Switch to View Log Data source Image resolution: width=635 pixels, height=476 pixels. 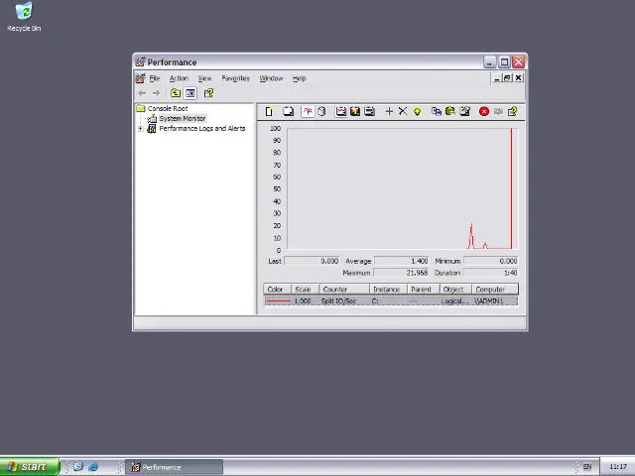(x=321, y=111)
